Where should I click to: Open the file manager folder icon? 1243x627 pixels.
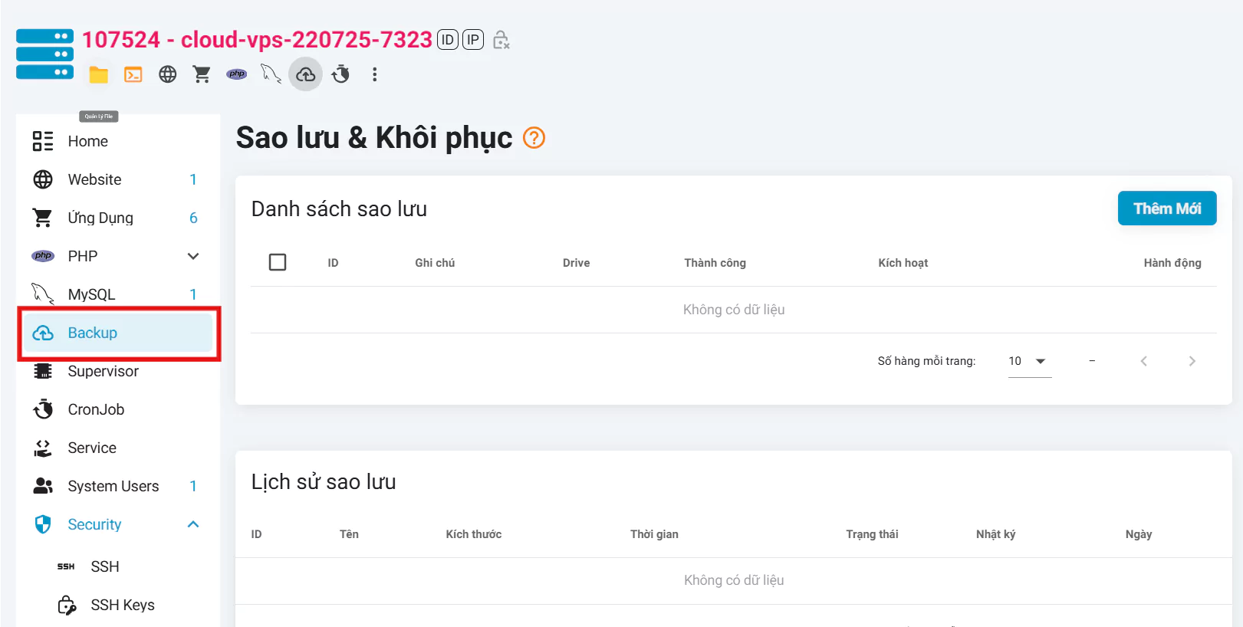(99, 74)
